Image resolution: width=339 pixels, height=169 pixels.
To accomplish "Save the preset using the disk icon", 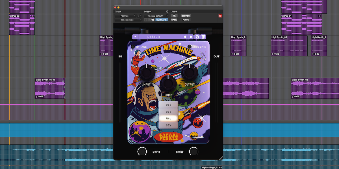I will 197,37.
